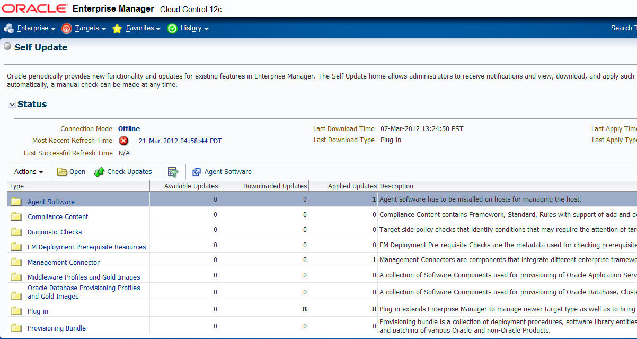Click the Agent Software toolbar icon
This screenshot has height=339, width=637.
pyautogui.click(x=197, y=172)
